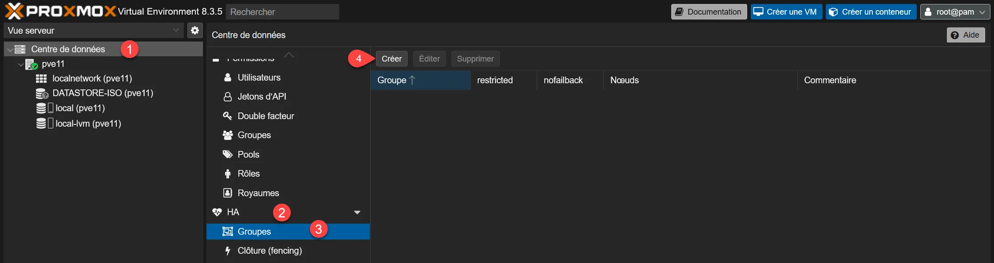This screenshot has width=994, height=263.
Task: Collapse the Centre de données tree node
Action: pos(10,50)
